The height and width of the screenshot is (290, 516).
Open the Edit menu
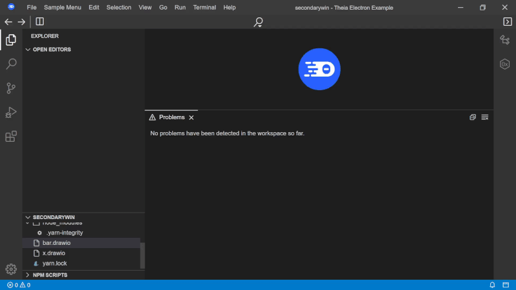point(94,7)
